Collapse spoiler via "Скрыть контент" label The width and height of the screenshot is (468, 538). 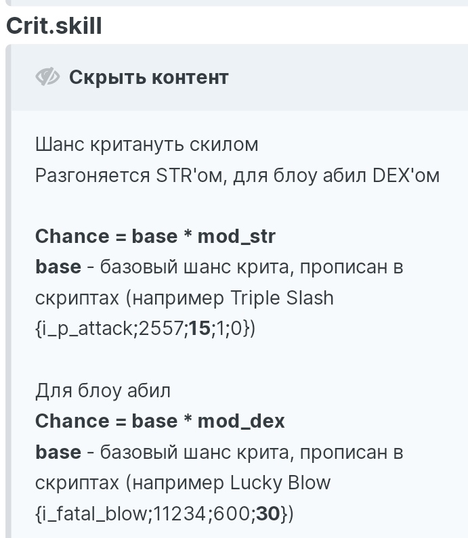click(x=148, y=77)
